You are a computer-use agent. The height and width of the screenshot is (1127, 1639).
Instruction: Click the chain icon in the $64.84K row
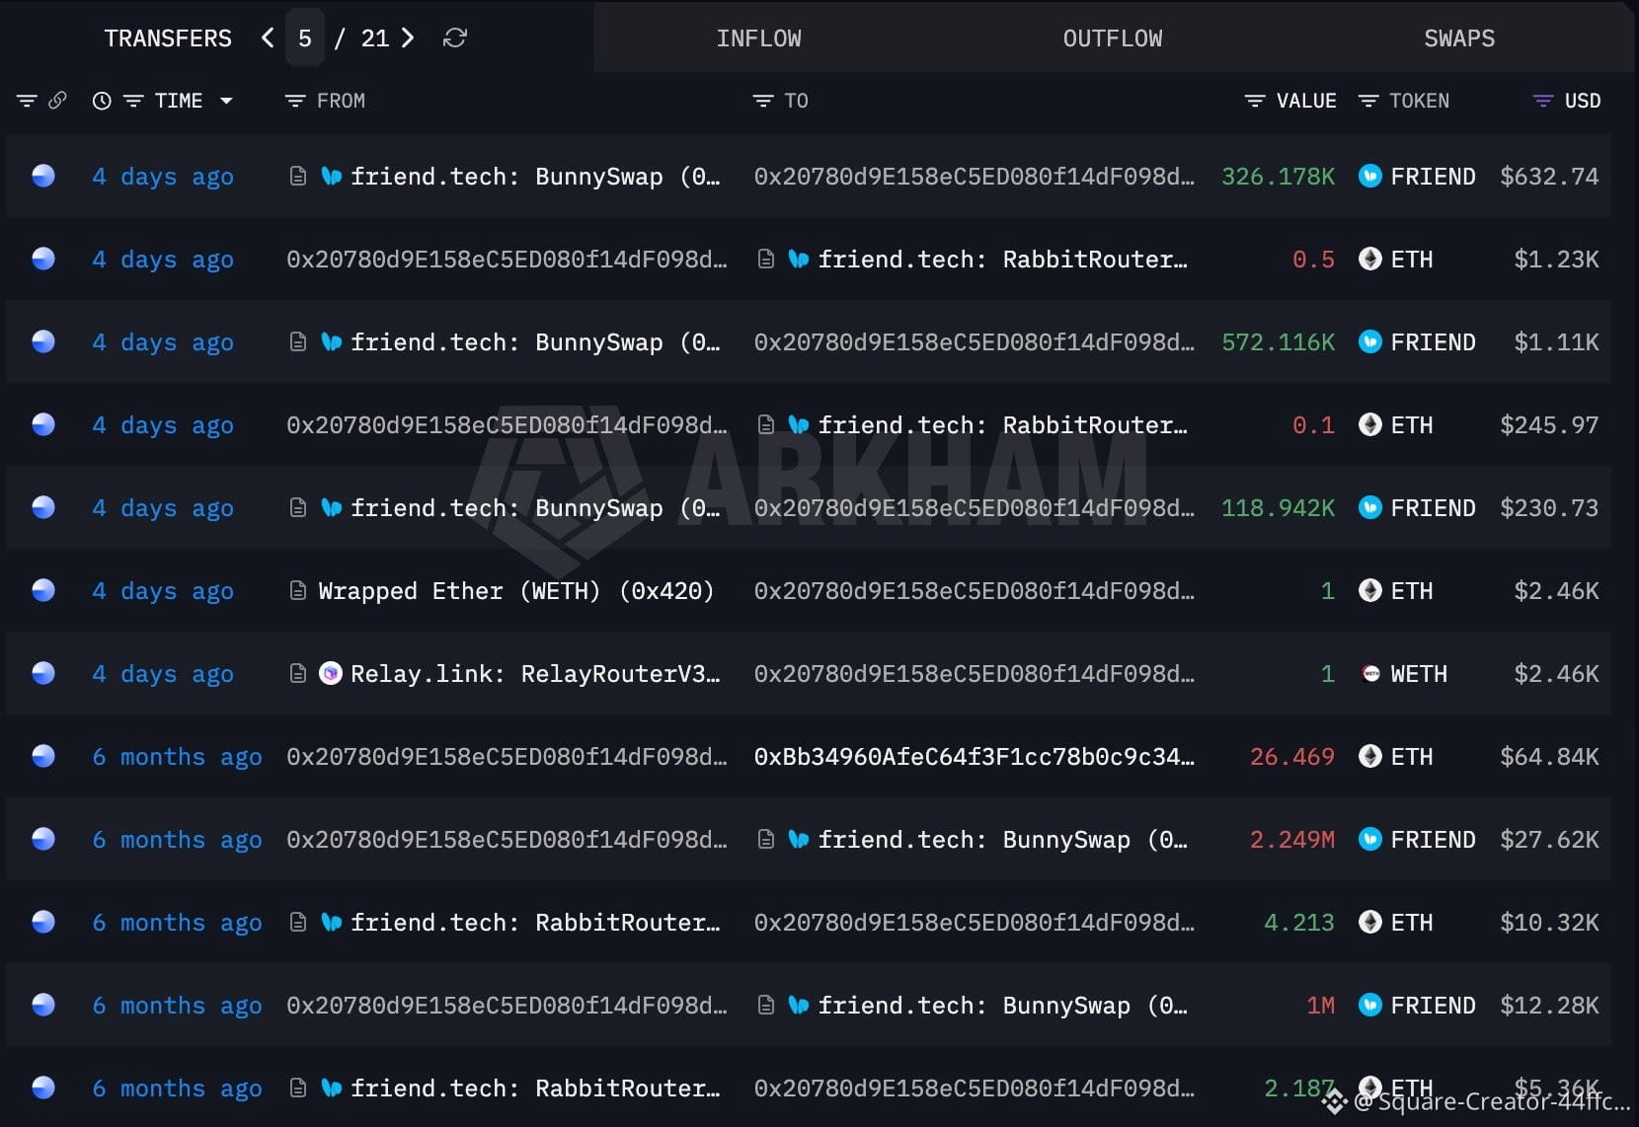43,756
